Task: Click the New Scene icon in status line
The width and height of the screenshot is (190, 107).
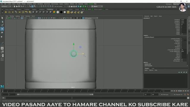Action: (x=14, y=7)
